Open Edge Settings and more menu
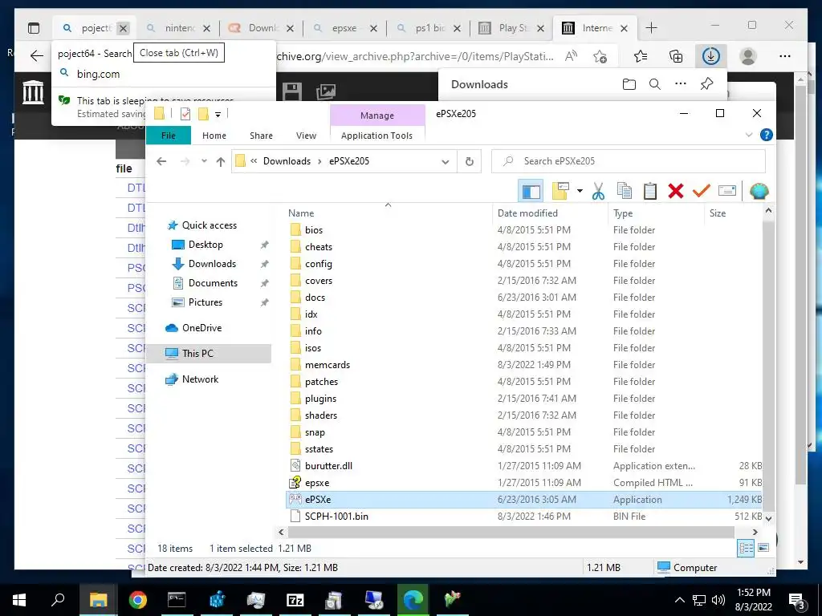The image size is (822, 616). pyautogui.click(x=785, y=56)
